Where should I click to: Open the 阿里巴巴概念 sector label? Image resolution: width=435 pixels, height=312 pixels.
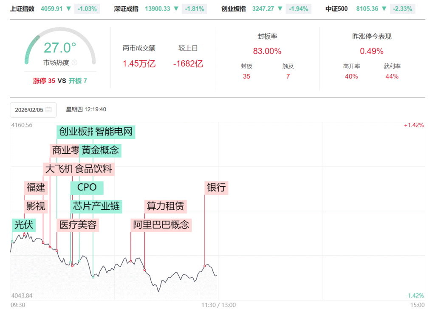161,225
